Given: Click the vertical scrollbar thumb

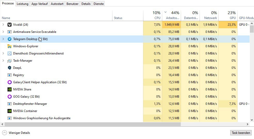Looking at the screenshot, I should (x=252, y=29).
